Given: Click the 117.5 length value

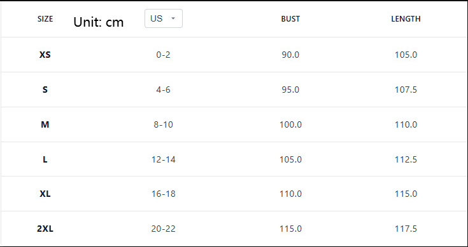Looking at the screenshot, I should click(x=406, y=229).
